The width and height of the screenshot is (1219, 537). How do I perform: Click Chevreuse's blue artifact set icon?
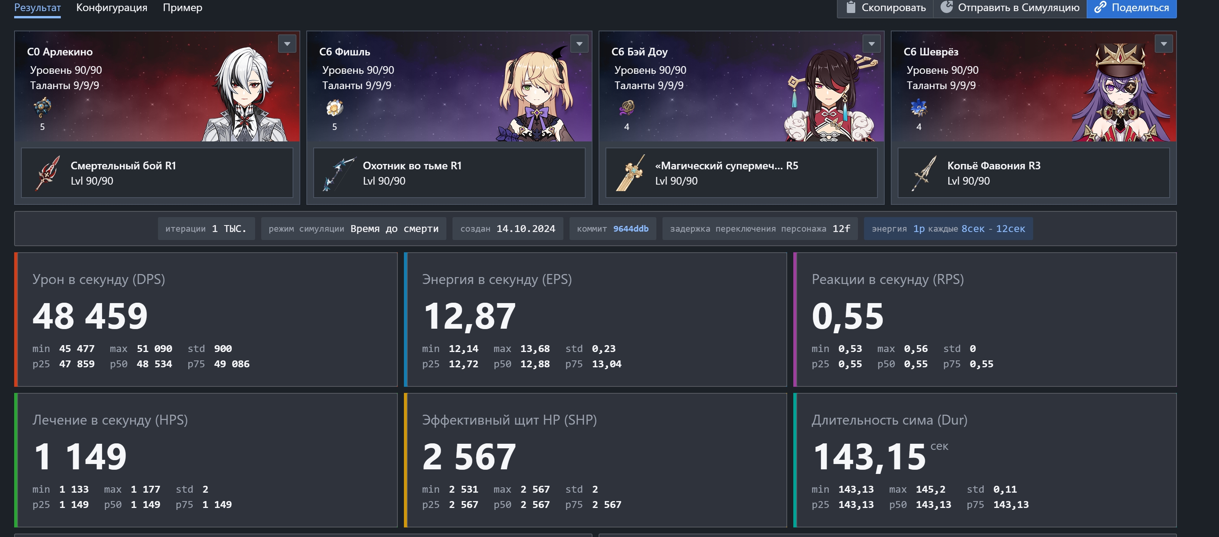pyautogui.click(x=918, y=108)
